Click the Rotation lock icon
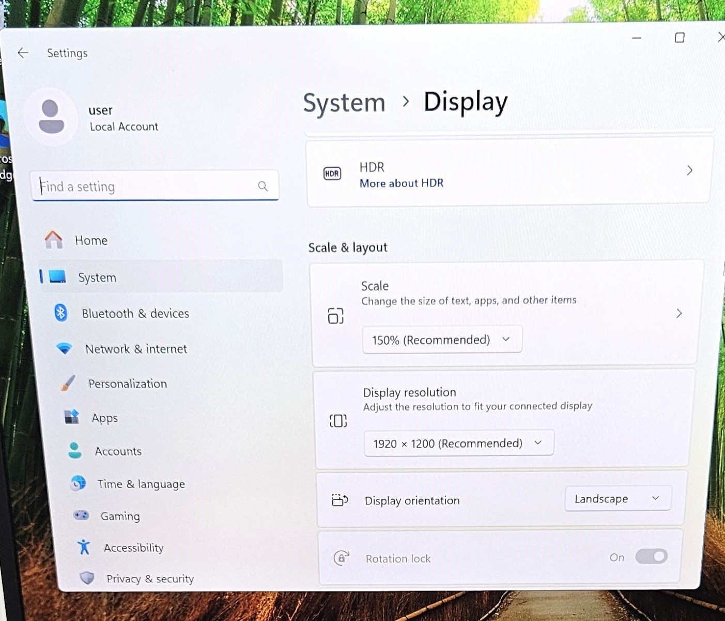The width and height of the screenshot is (725, 621). 342,558
